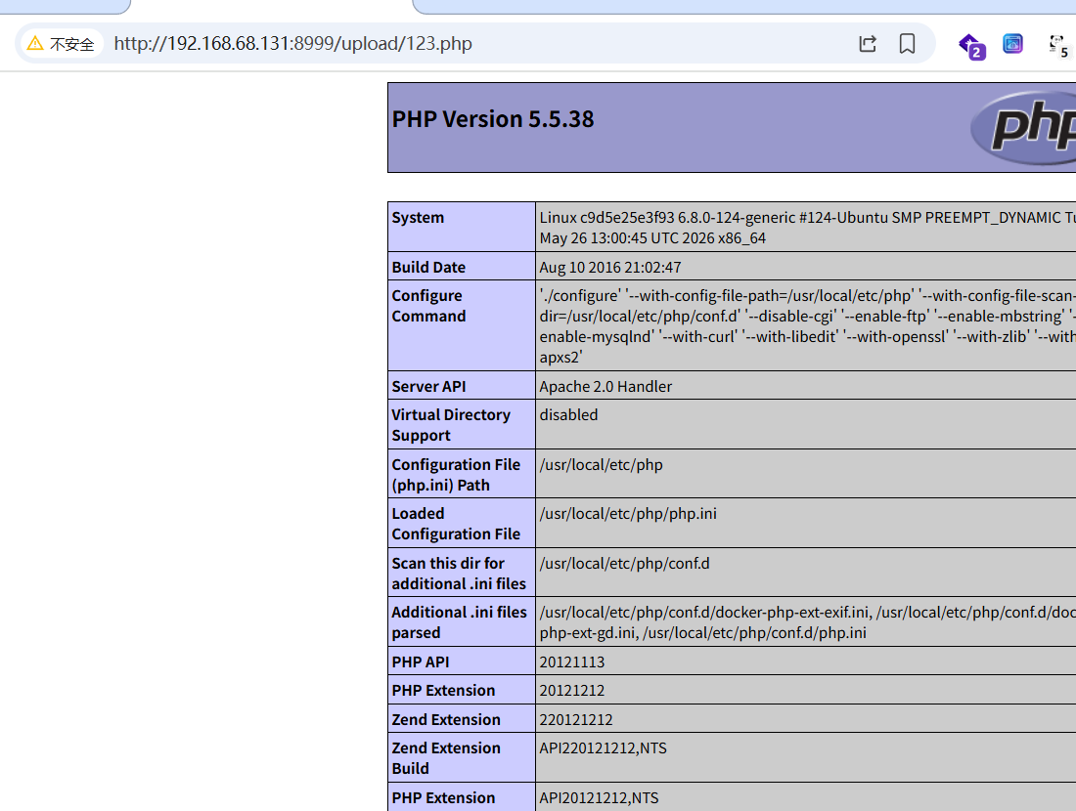Click the PHP logo in header
Image resolution: width=1076 pixels, height=811 pixels.
pos(1024,127)
